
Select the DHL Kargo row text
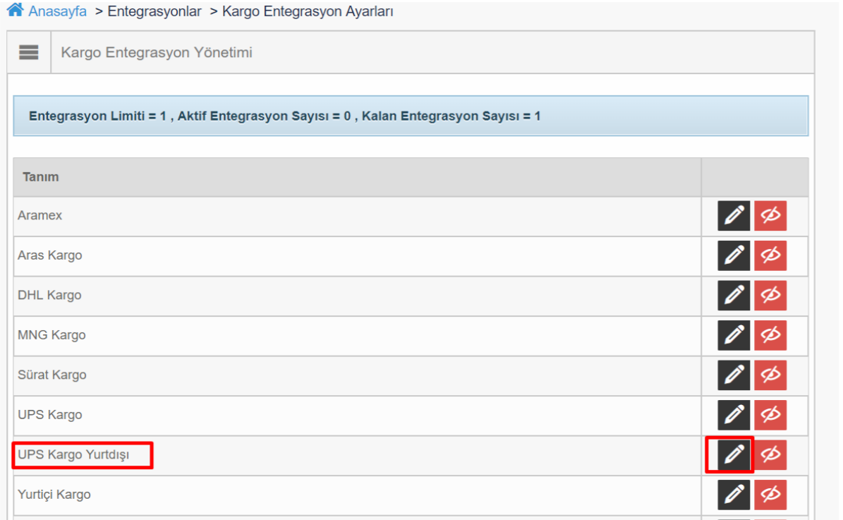tap(49, 295)
